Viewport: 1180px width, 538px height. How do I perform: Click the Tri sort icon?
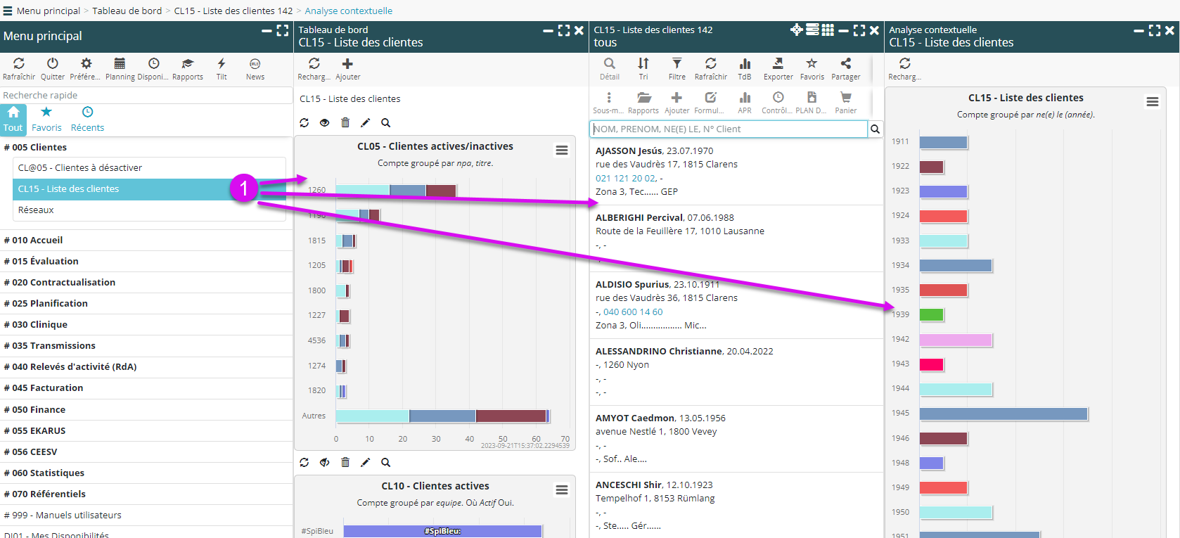pos(643,64)
